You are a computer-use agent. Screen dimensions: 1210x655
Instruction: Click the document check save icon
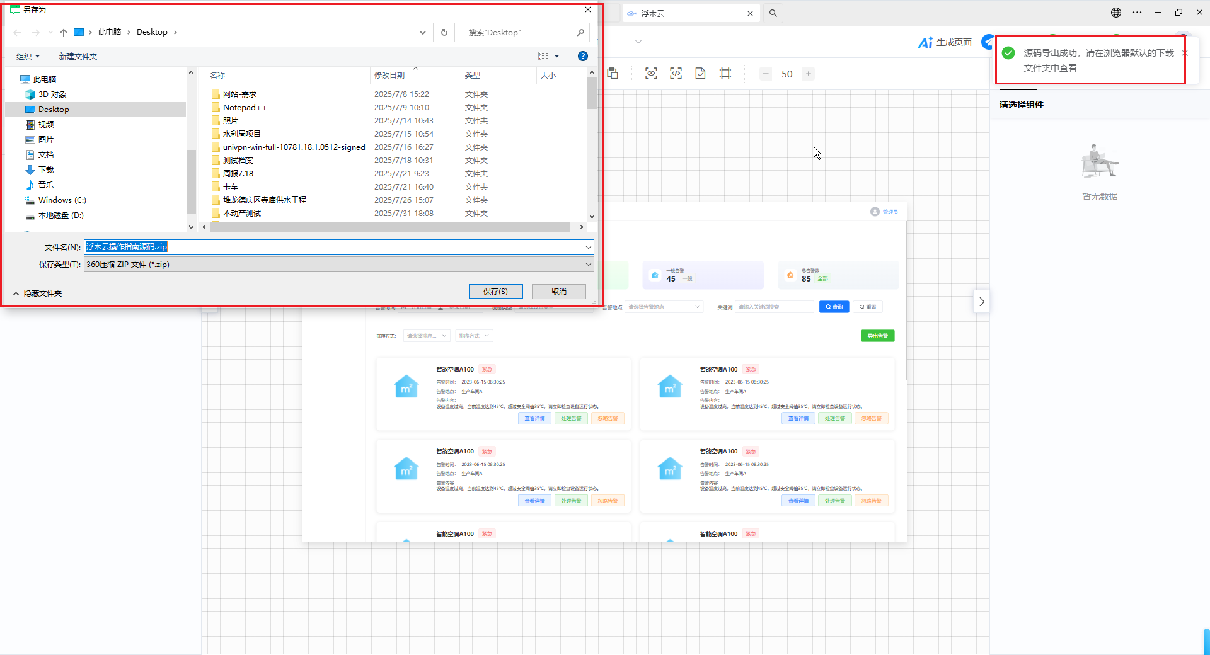tap(700, 74)
